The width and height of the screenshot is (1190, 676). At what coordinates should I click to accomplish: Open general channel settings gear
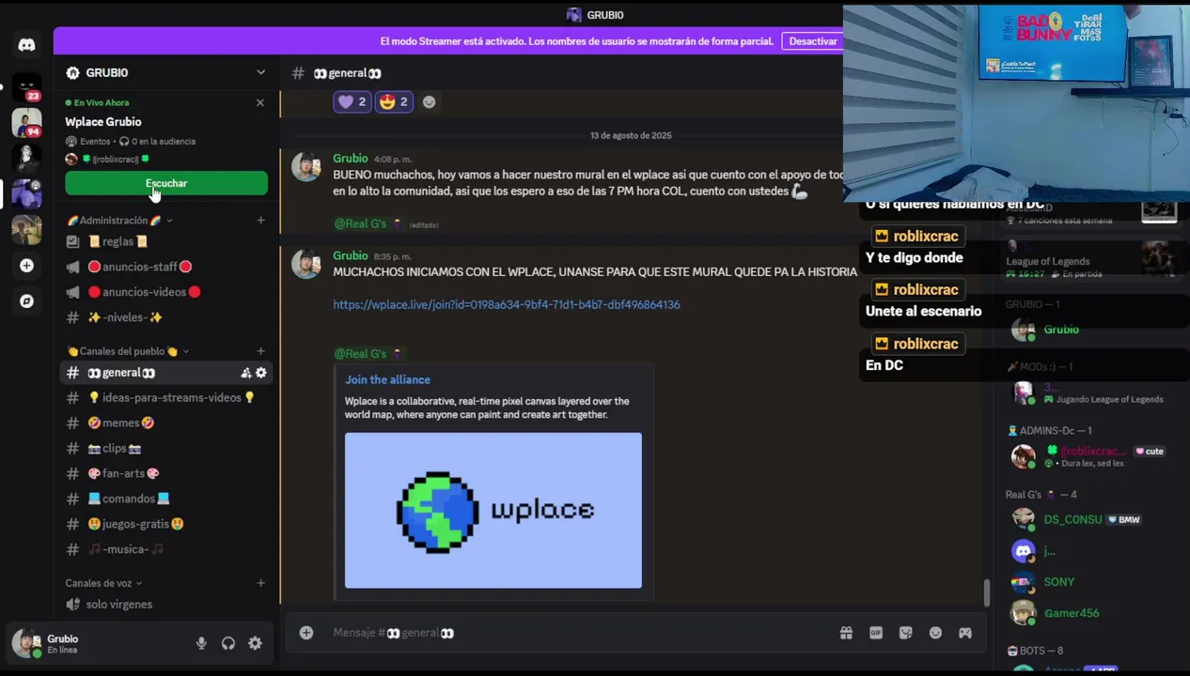tap(261, 373)
